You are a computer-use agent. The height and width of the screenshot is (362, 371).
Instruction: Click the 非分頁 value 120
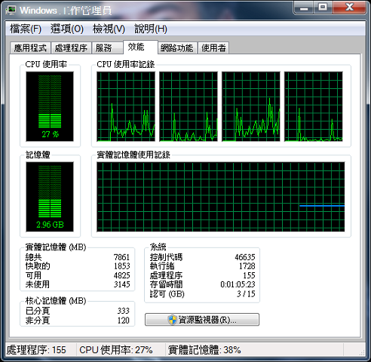124,321
